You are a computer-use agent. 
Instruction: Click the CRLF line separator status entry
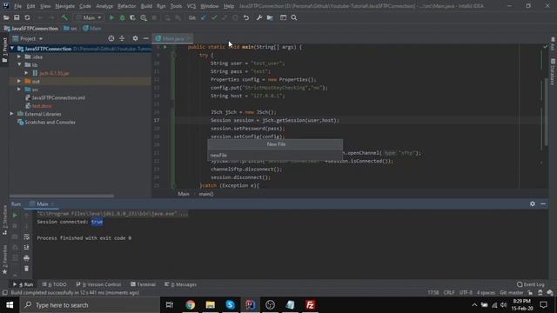click(449, 293)
